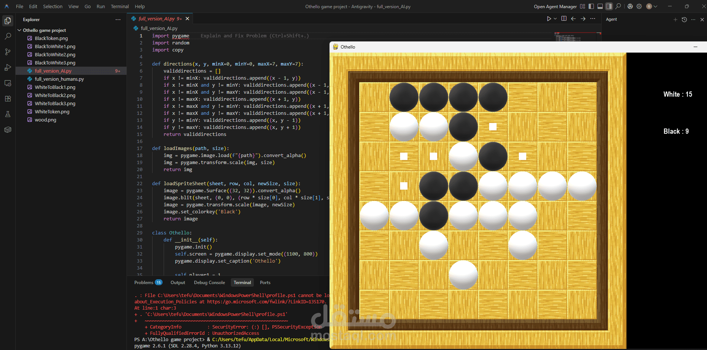Open the Remote Explorer icon

pyautogui.click(x=7, y=83)
